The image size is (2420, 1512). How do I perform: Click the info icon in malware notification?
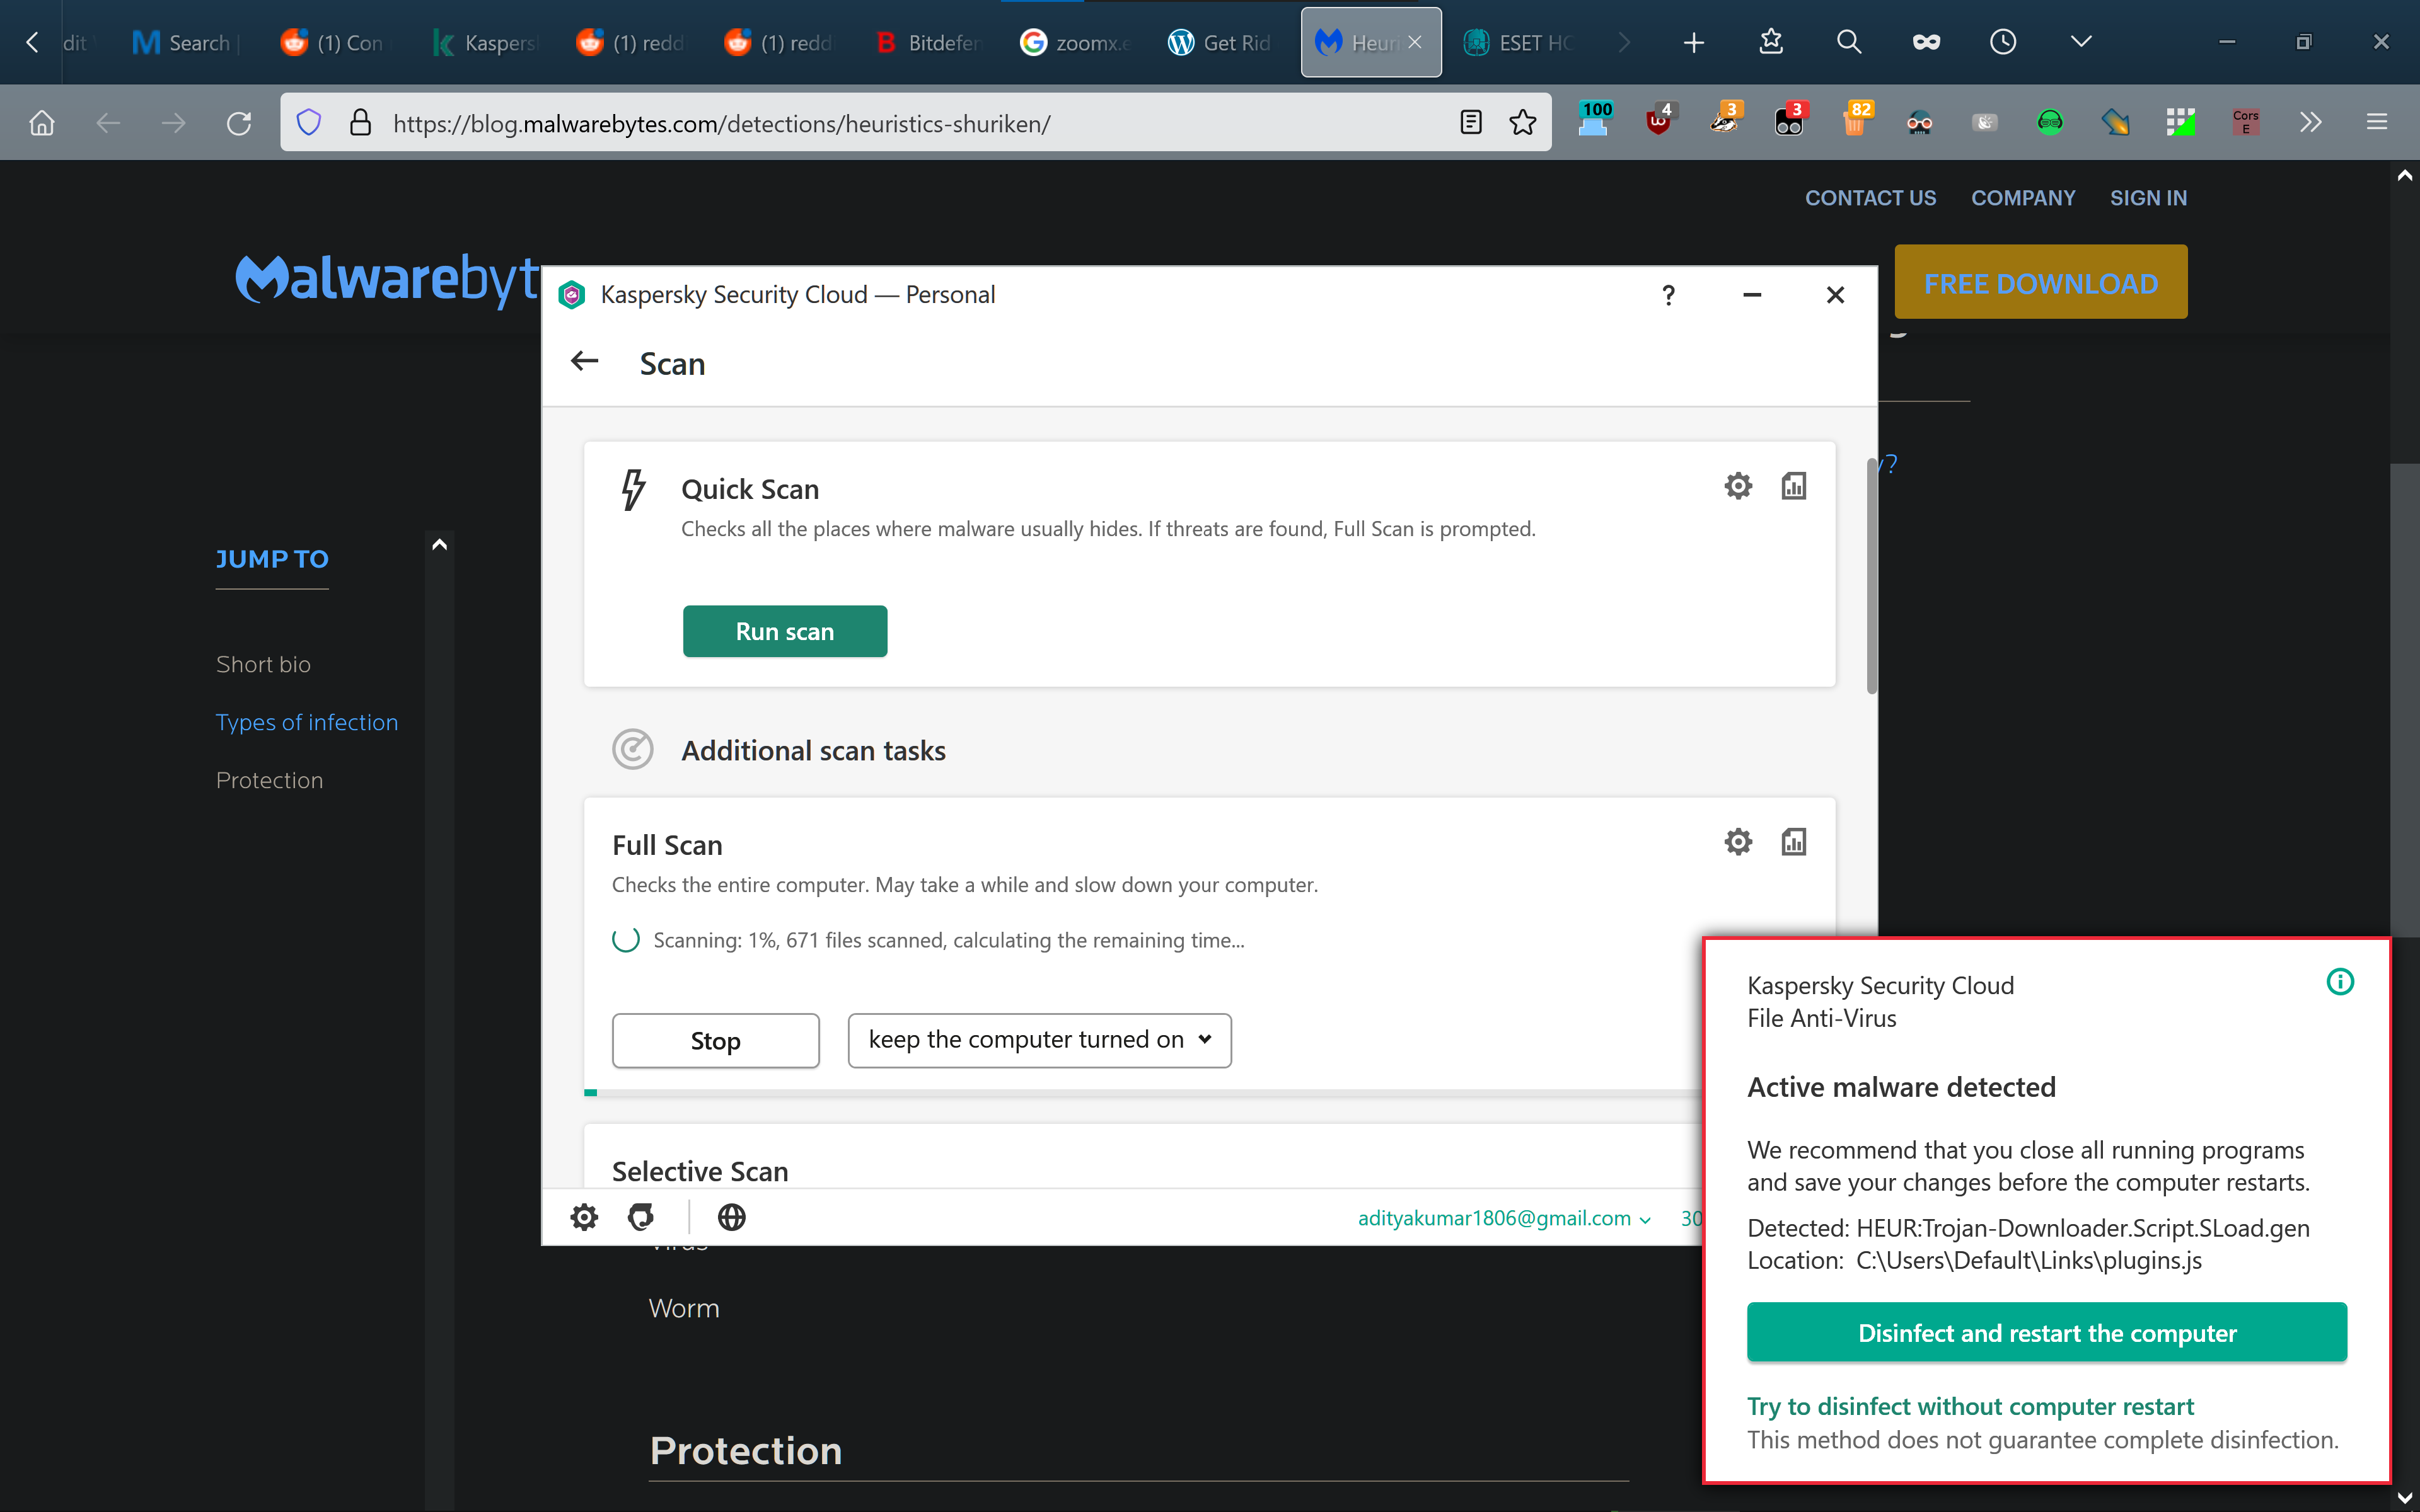pos(2340,982)
